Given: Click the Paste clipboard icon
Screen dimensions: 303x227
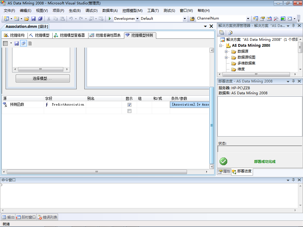Looking at the screenshot, I should [62, 19].
